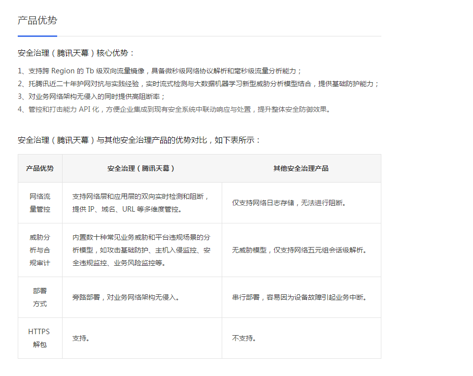Click advantage line 2 about 护网对抗与实践经验
Image resolution: width=473 pixels, height=376 pixels.
point(198,84)
